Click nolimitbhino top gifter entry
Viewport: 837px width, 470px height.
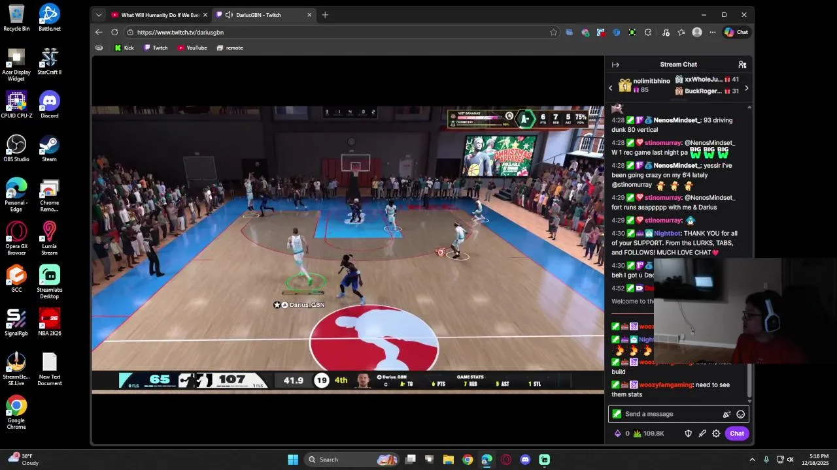coord(644,85)
